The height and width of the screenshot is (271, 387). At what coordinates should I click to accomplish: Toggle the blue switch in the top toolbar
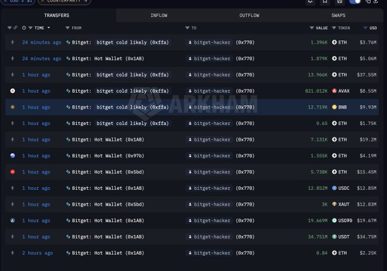pyautogui.click(x=355, y=1)
